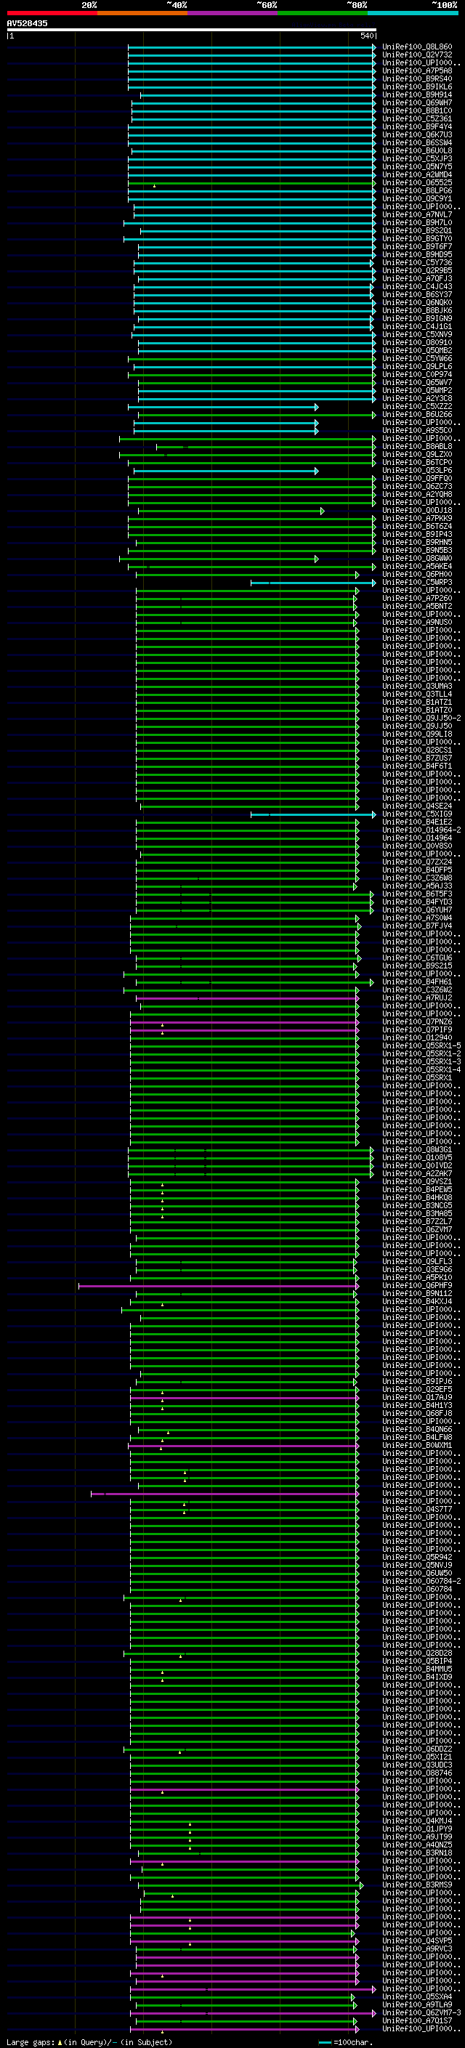Screen dimensions: 465x2048
Task: Click hit UniRef100_C5XZZ2
Action: pyautogui.click(x=417, y=406)
